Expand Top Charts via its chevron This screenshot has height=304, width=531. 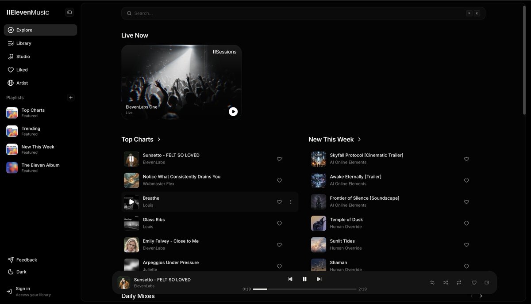[x=159, y=139]
